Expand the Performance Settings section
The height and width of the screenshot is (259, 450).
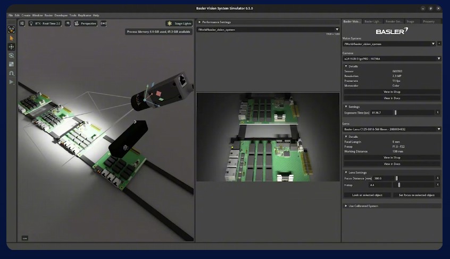[268, 22]
